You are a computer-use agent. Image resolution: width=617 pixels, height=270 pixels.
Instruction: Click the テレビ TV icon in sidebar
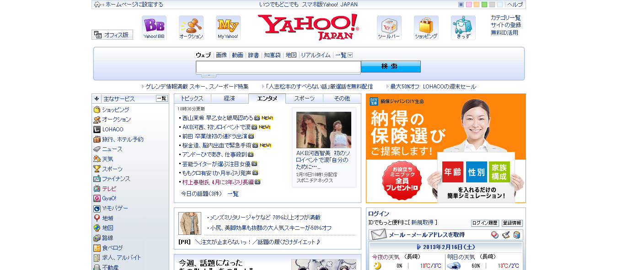coord(97,188)
